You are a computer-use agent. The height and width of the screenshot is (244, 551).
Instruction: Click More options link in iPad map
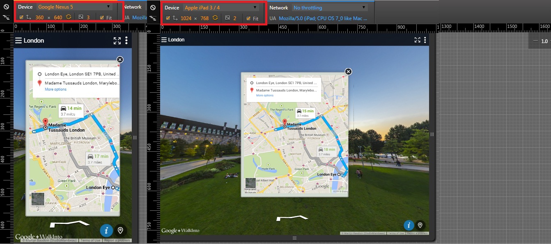(x=265, y=96)
